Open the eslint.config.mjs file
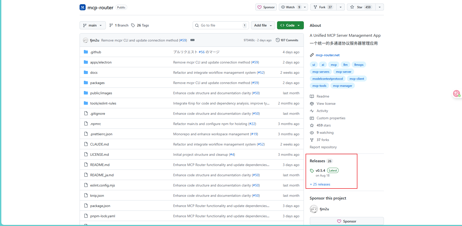The width and height of the screenshot is (462, 226). pos(103,185)
